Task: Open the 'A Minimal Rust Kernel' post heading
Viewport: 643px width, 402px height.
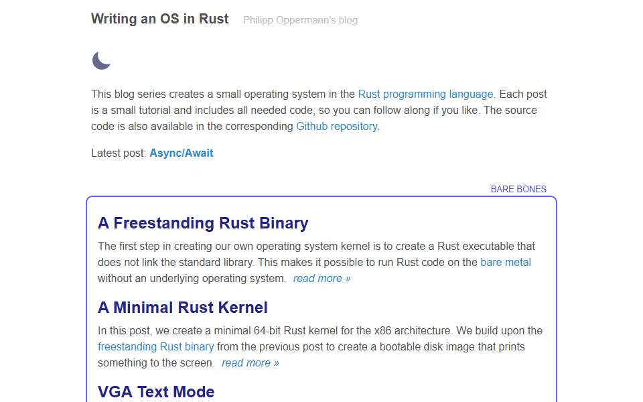Action: [182, 308]
